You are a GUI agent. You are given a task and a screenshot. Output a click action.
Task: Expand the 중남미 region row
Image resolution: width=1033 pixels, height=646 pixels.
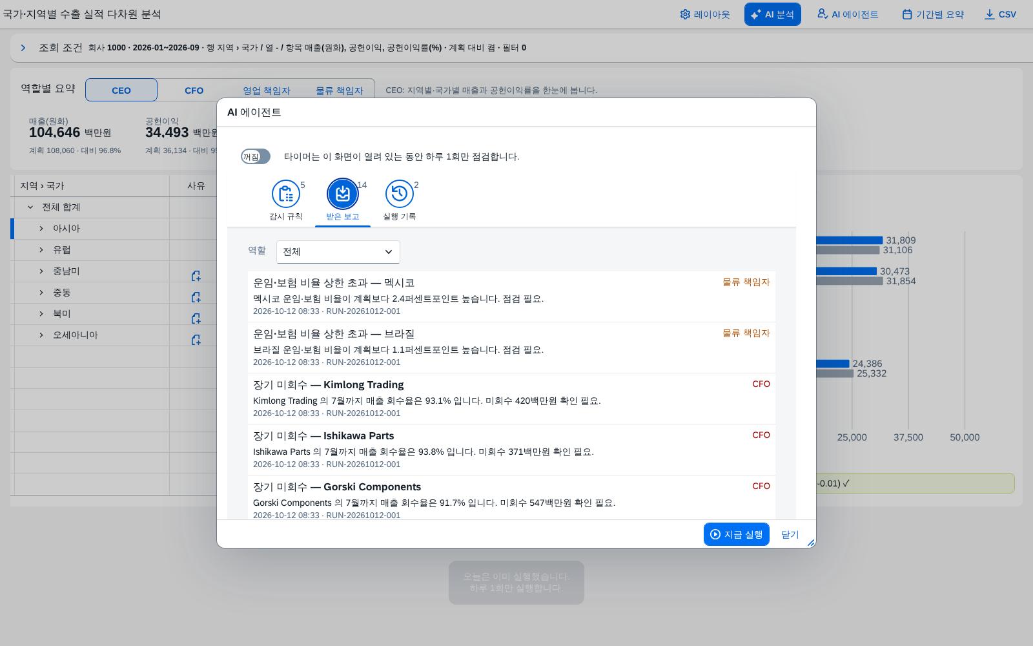[41, 271]
